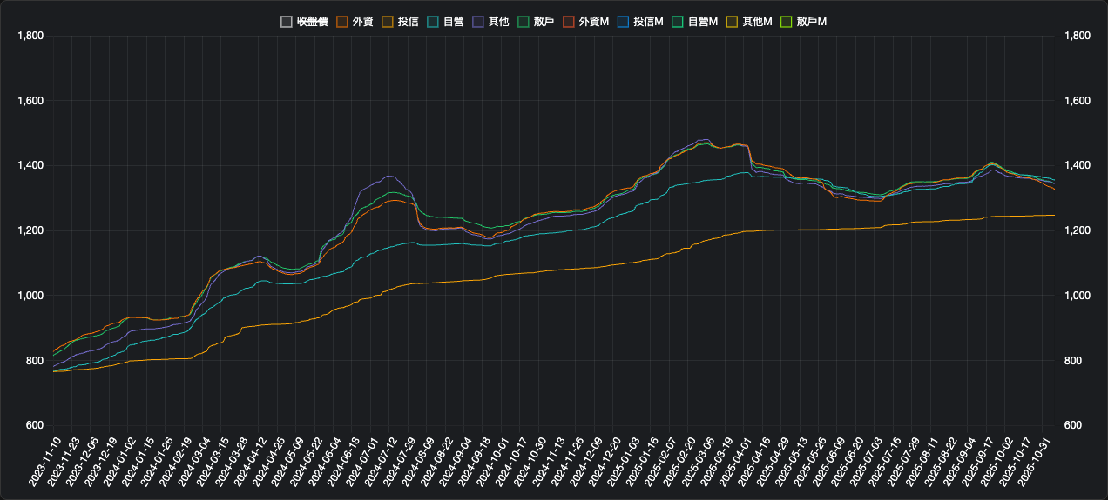Viewport: 1108px width, 500px height.
Task: Enable the 自營M legend item
Action: tap(676, 21)
